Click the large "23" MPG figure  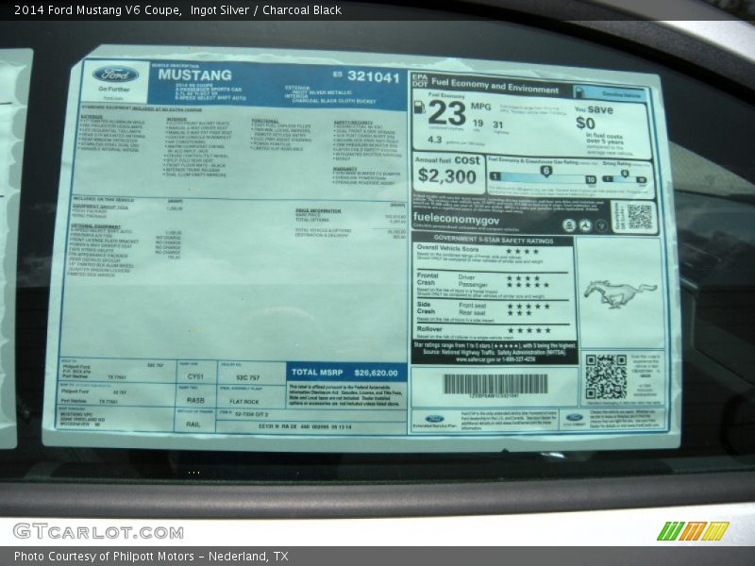click(446, 113)
